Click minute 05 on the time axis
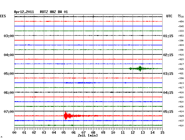Screen dimensions: 185x140 pos(63,132)
